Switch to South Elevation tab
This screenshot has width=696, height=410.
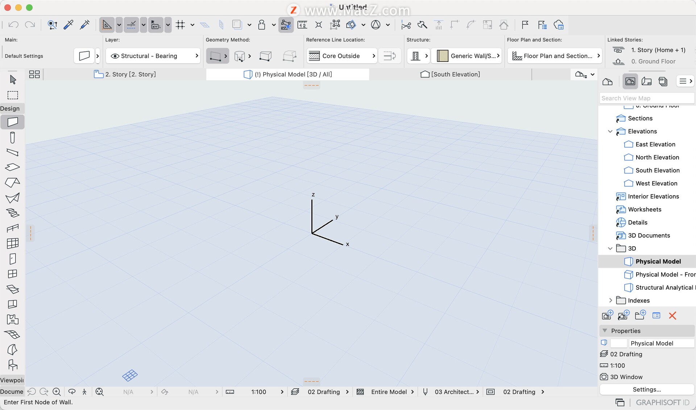click(450, 74)
